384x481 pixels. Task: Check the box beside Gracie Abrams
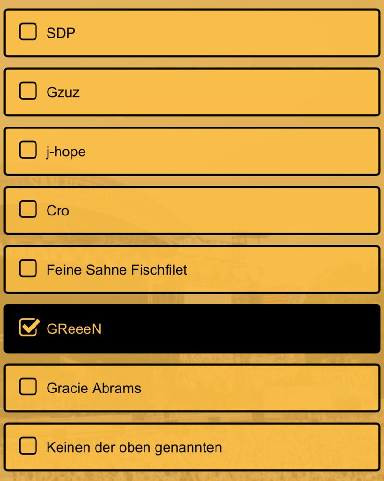click(28, 387)
